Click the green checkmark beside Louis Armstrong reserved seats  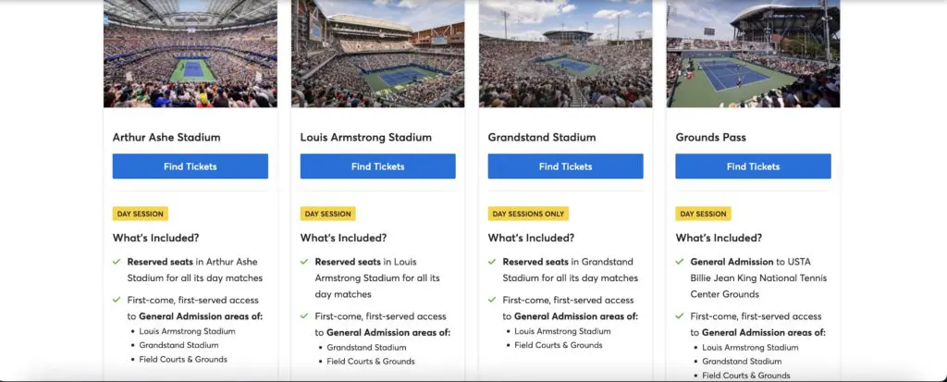(x=304, y=262)
